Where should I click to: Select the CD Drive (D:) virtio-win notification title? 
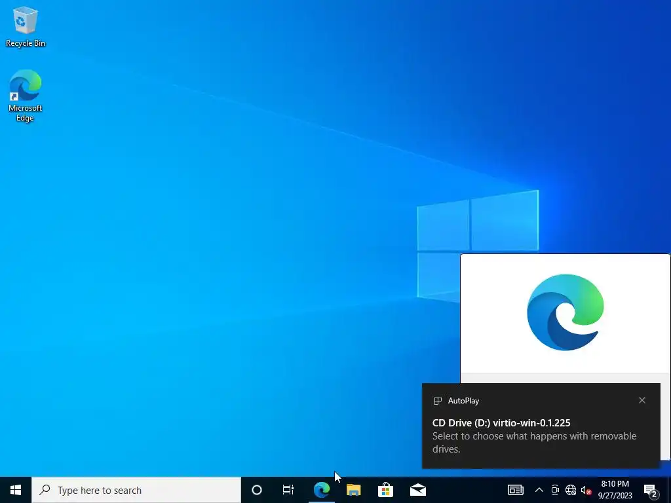(501, 423)
